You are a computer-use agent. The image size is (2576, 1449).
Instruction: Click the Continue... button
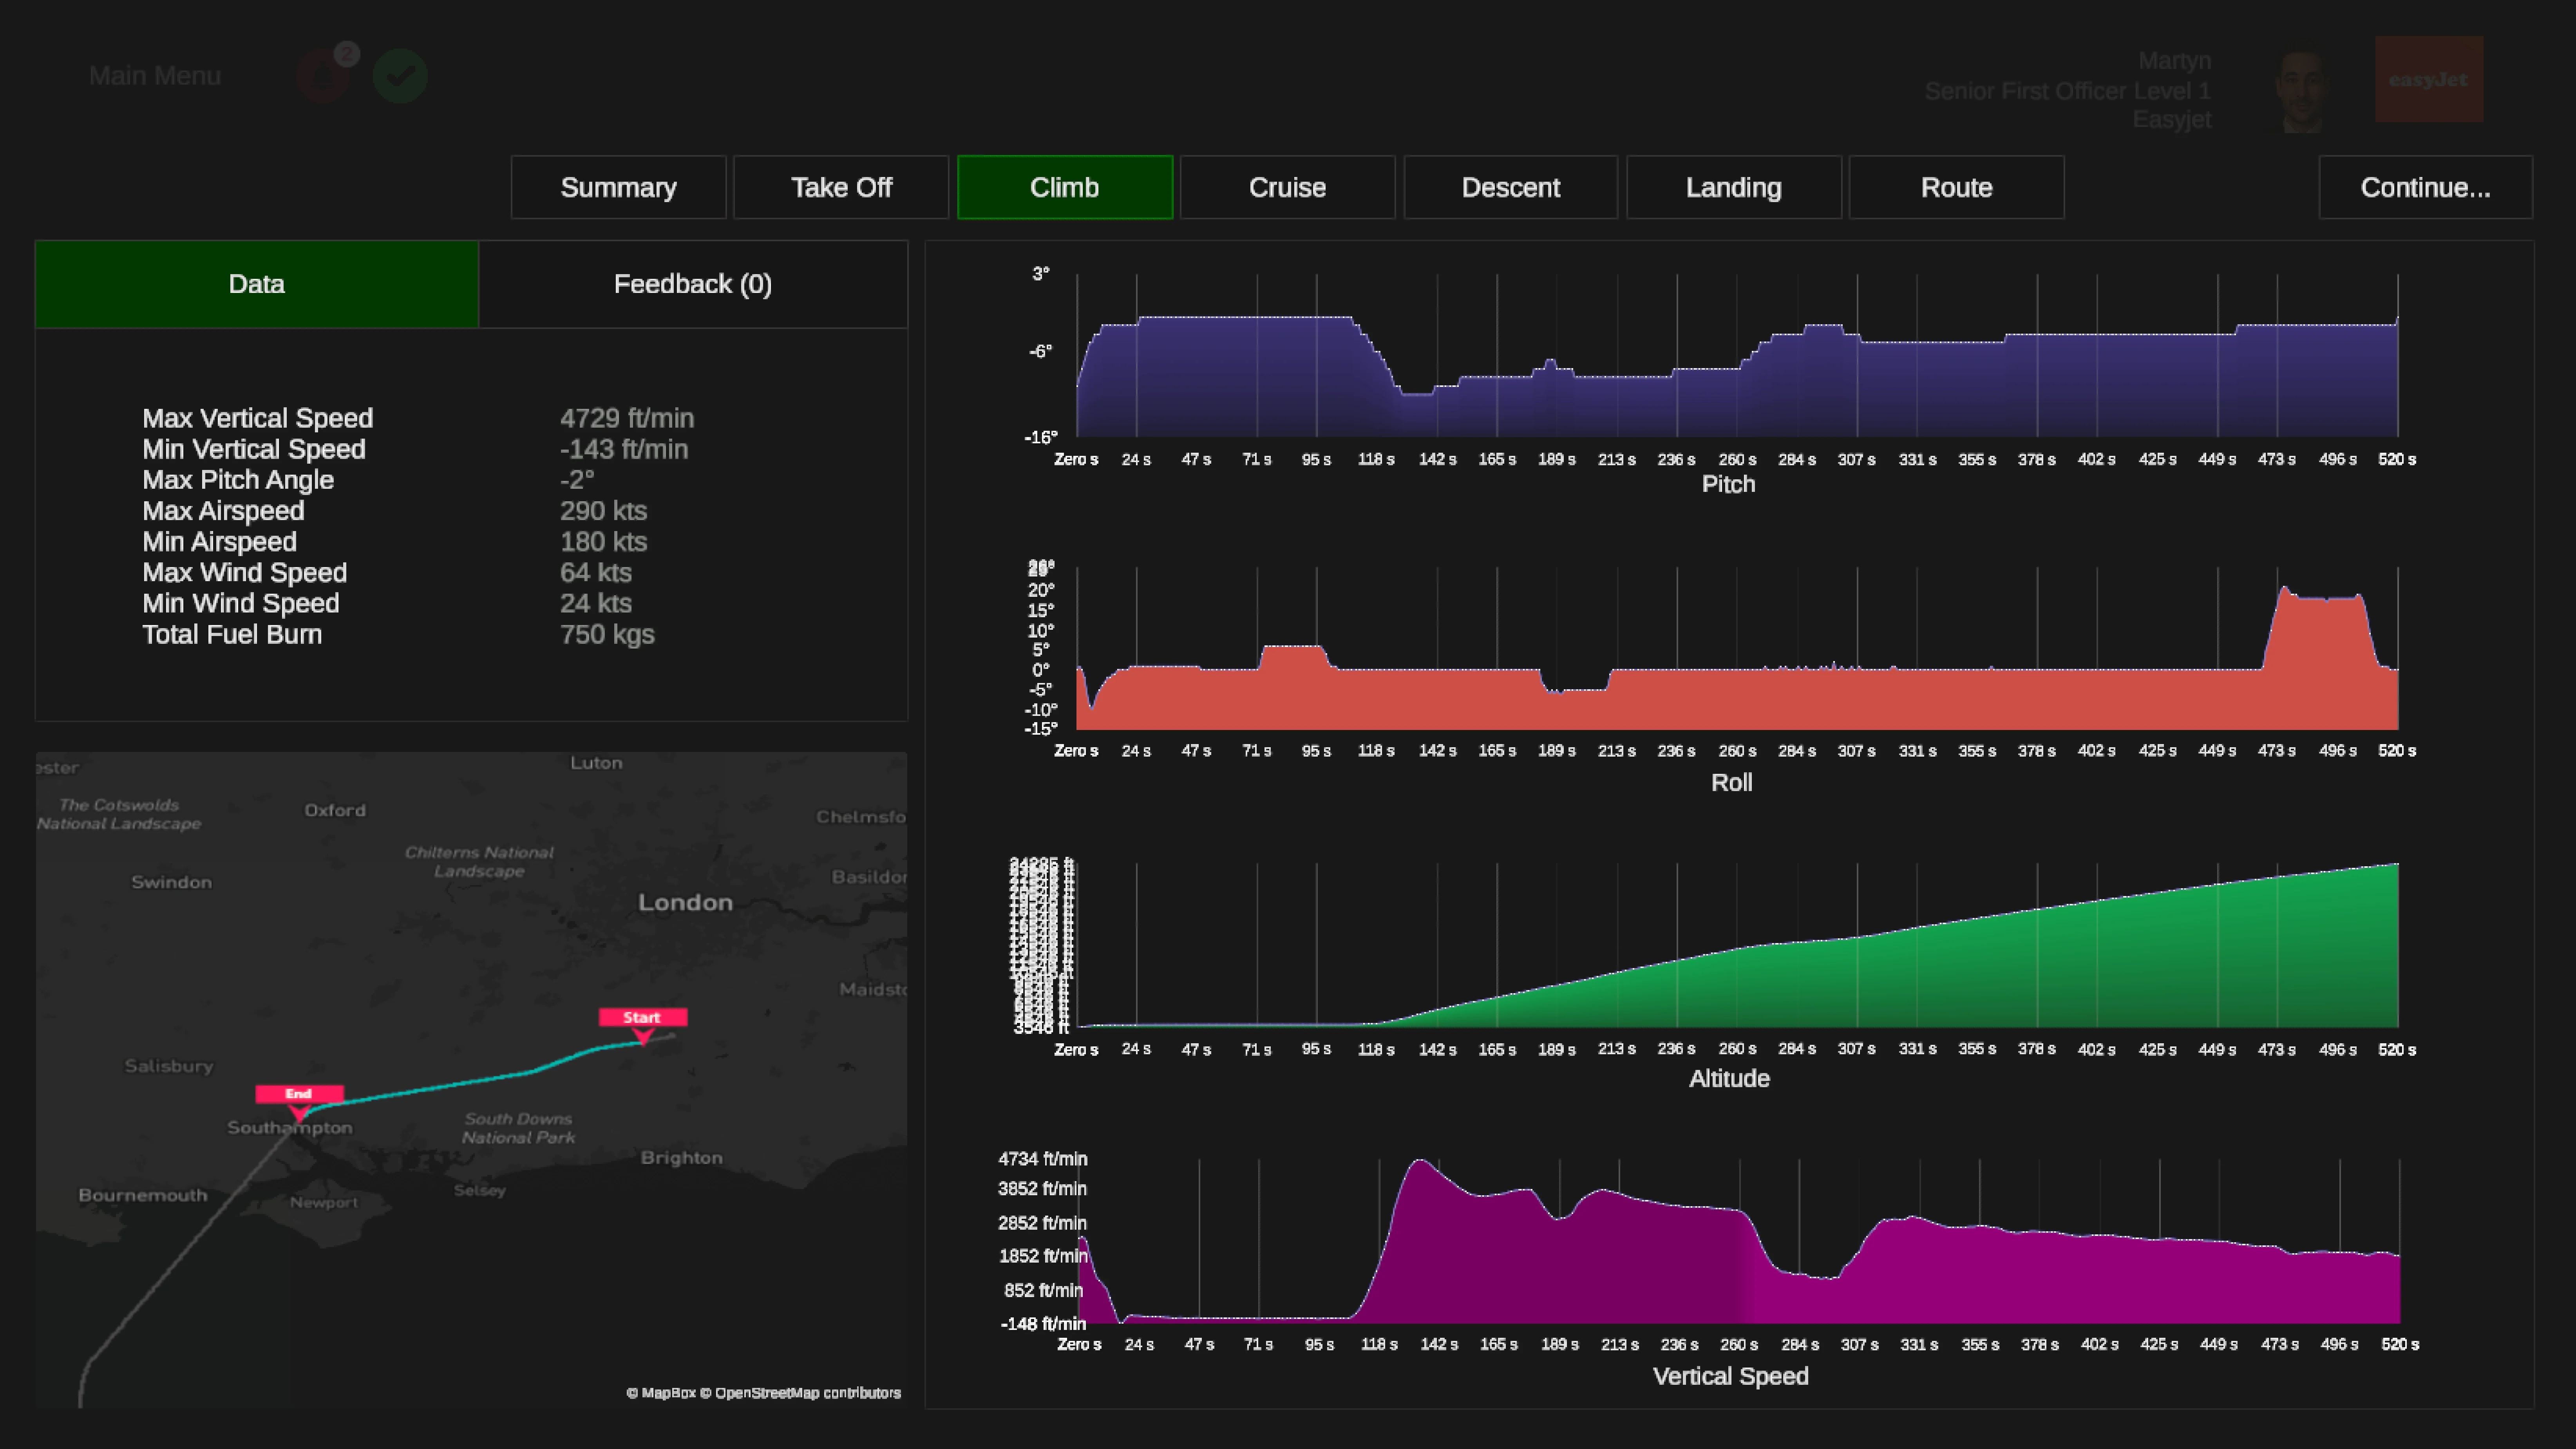(2425, 187)
